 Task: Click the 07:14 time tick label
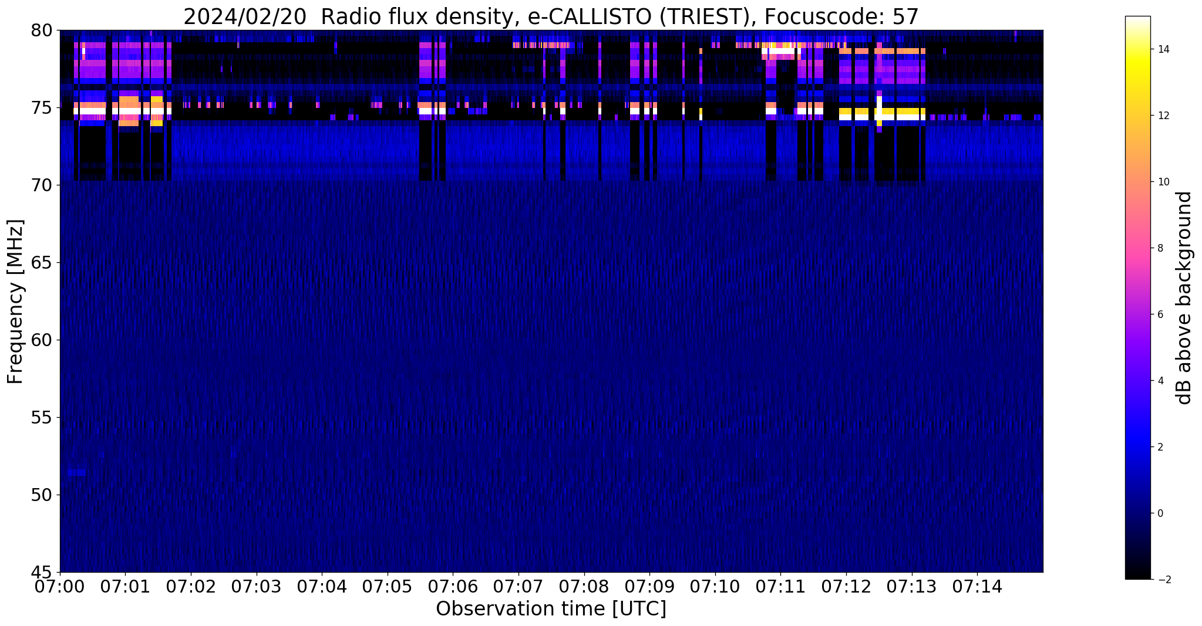coord(978,586)
